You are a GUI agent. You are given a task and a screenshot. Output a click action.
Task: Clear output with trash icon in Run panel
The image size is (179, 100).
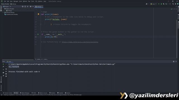(x=6, y=76)
